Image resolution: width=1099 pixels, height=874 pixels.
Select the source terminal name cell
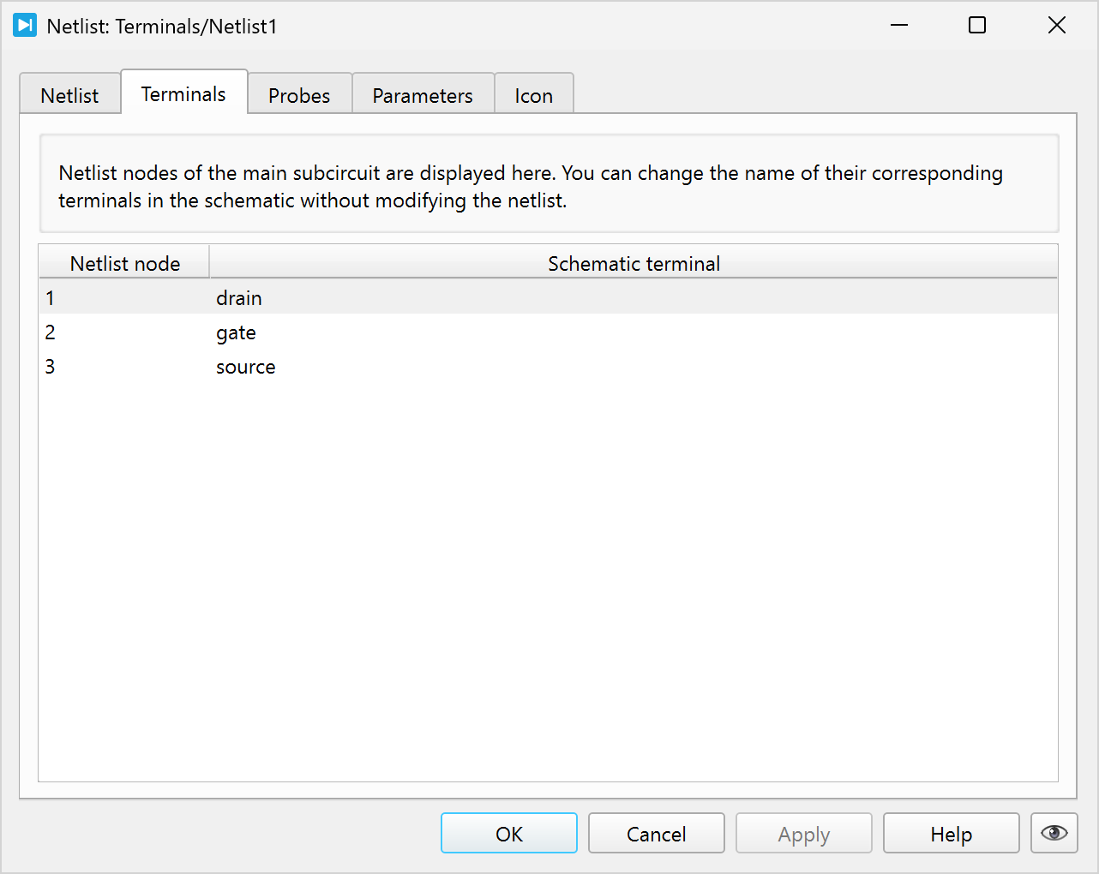[246, 367]
